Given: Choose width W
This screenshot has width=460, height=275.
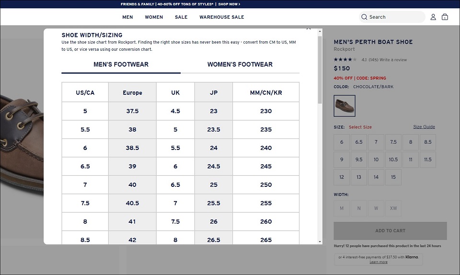Looking at the screenshot, I should (x=376, y=208).
